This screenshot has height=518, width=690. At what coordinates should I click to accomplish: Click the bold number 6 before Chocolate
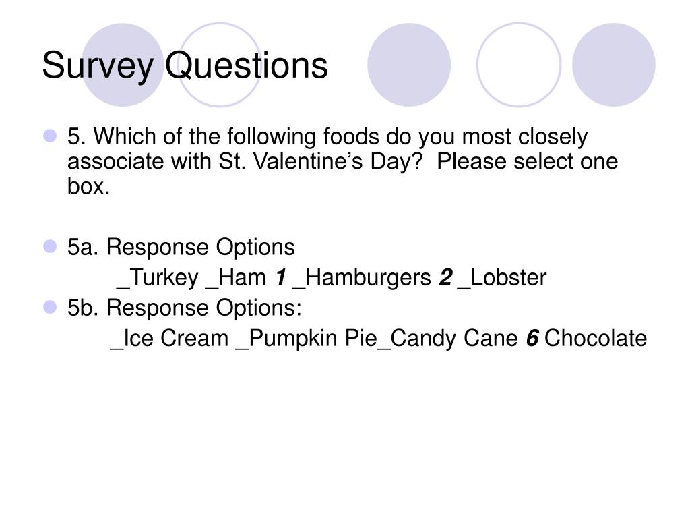click(x=532, y=339)
